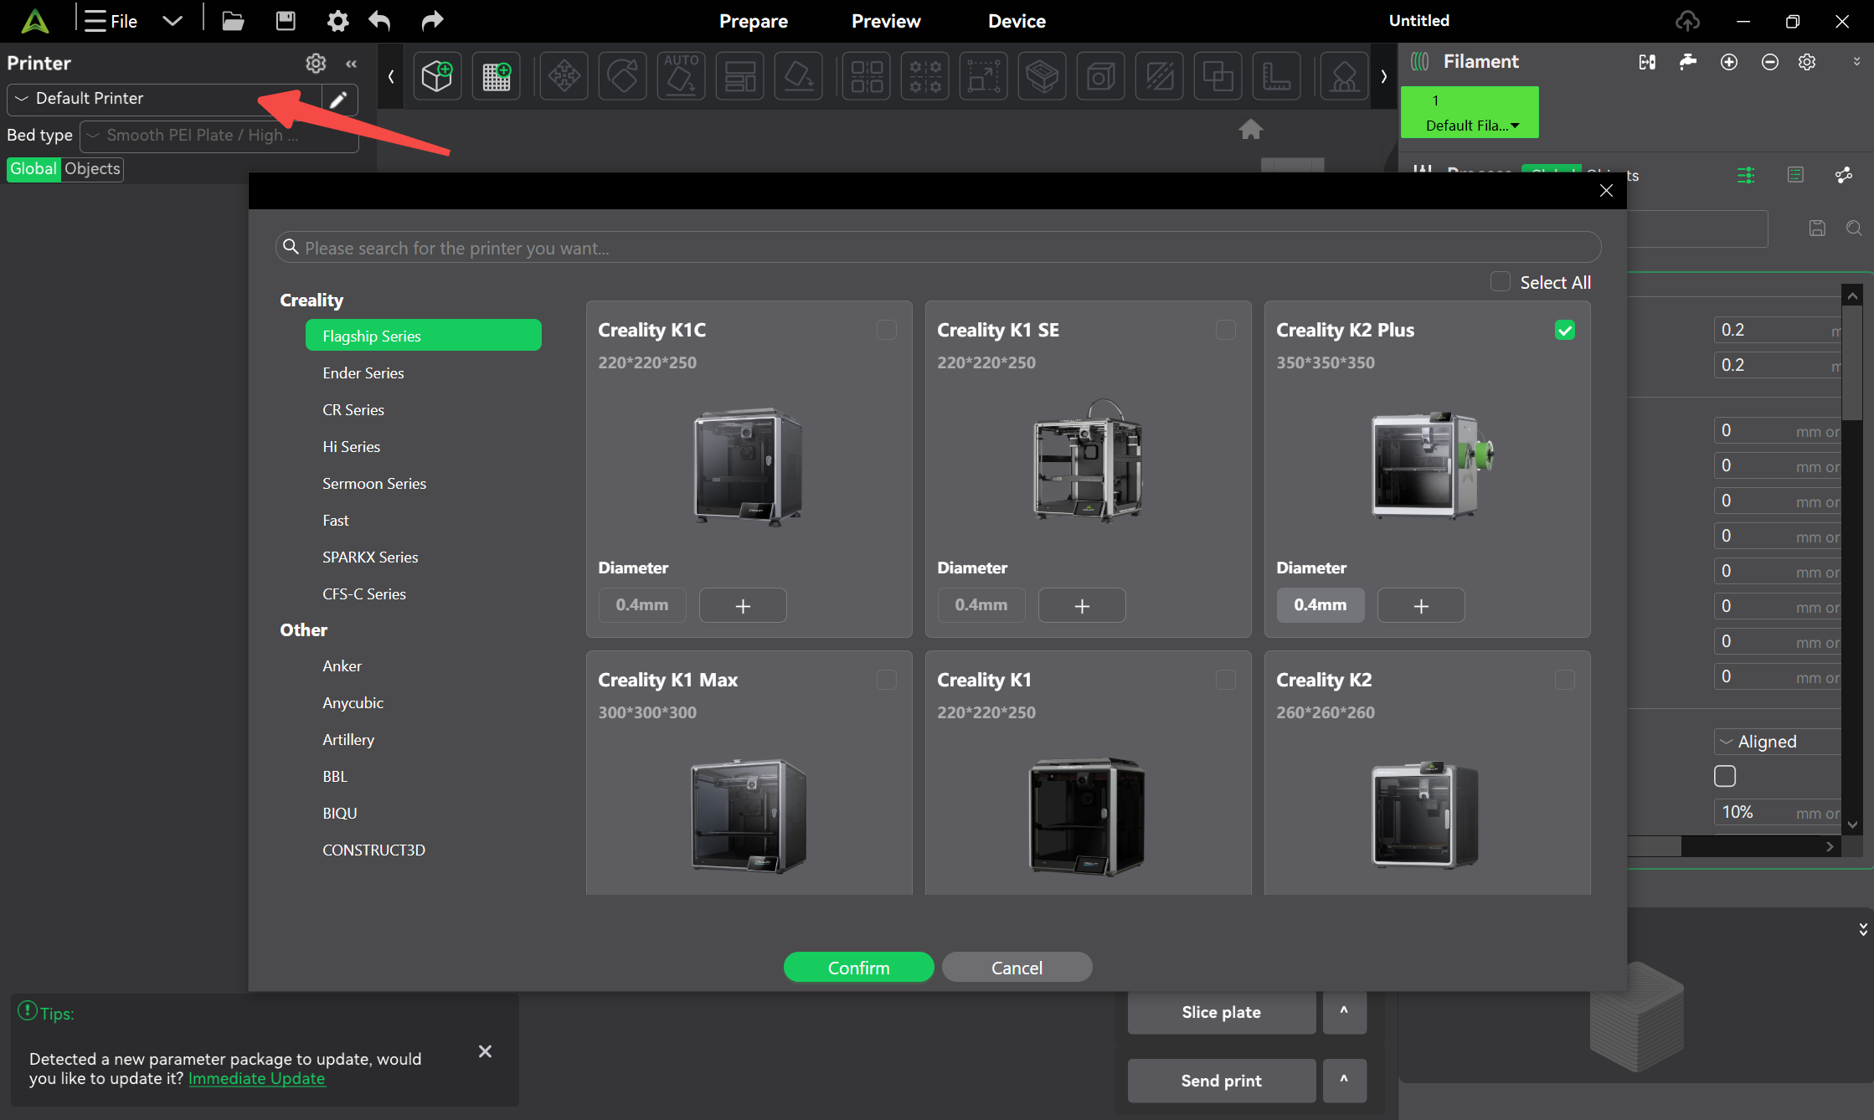Select Anycubic in Other brands

[x=353, y=702]
